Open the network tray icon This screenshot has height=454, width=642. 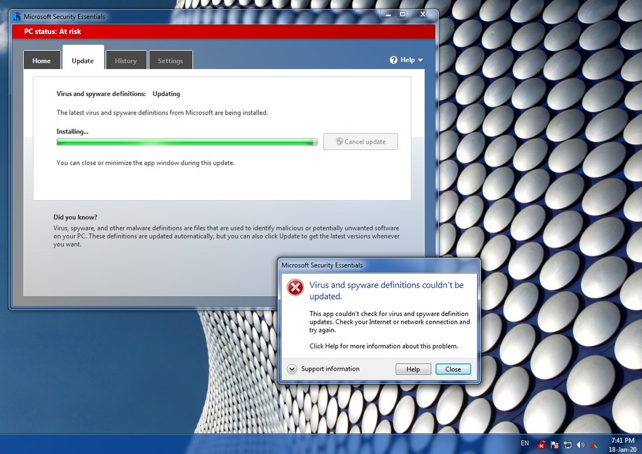(x=567, y=445)
